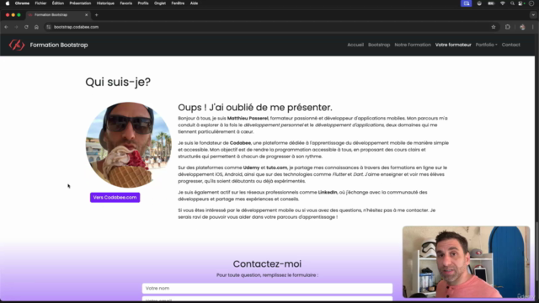Open Spotlight search icon
Image resolution: width=539 pixels, height=303 pixels.
(x=512, y=3)
